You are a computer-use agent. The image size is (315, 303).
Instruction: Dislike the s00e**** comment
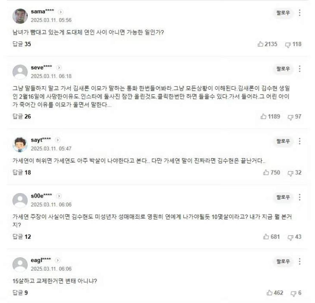(291, 237)
